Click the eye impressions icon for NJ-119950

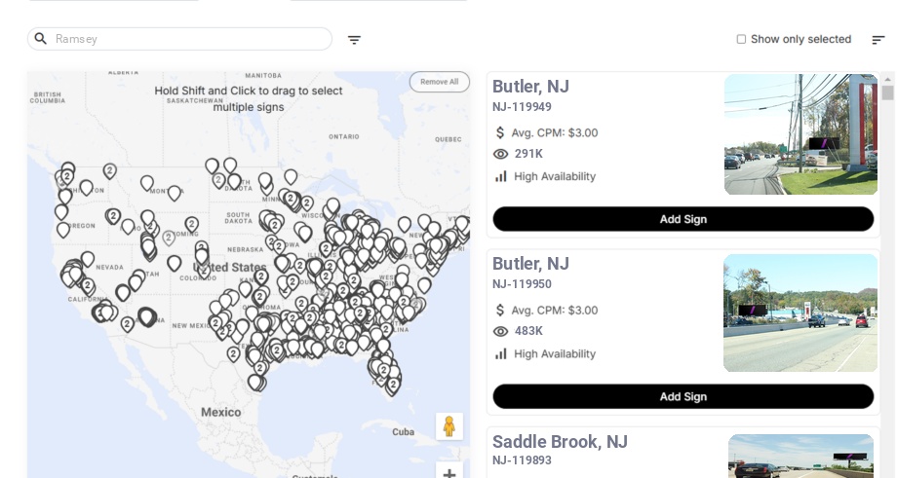(x=501, y=331)
